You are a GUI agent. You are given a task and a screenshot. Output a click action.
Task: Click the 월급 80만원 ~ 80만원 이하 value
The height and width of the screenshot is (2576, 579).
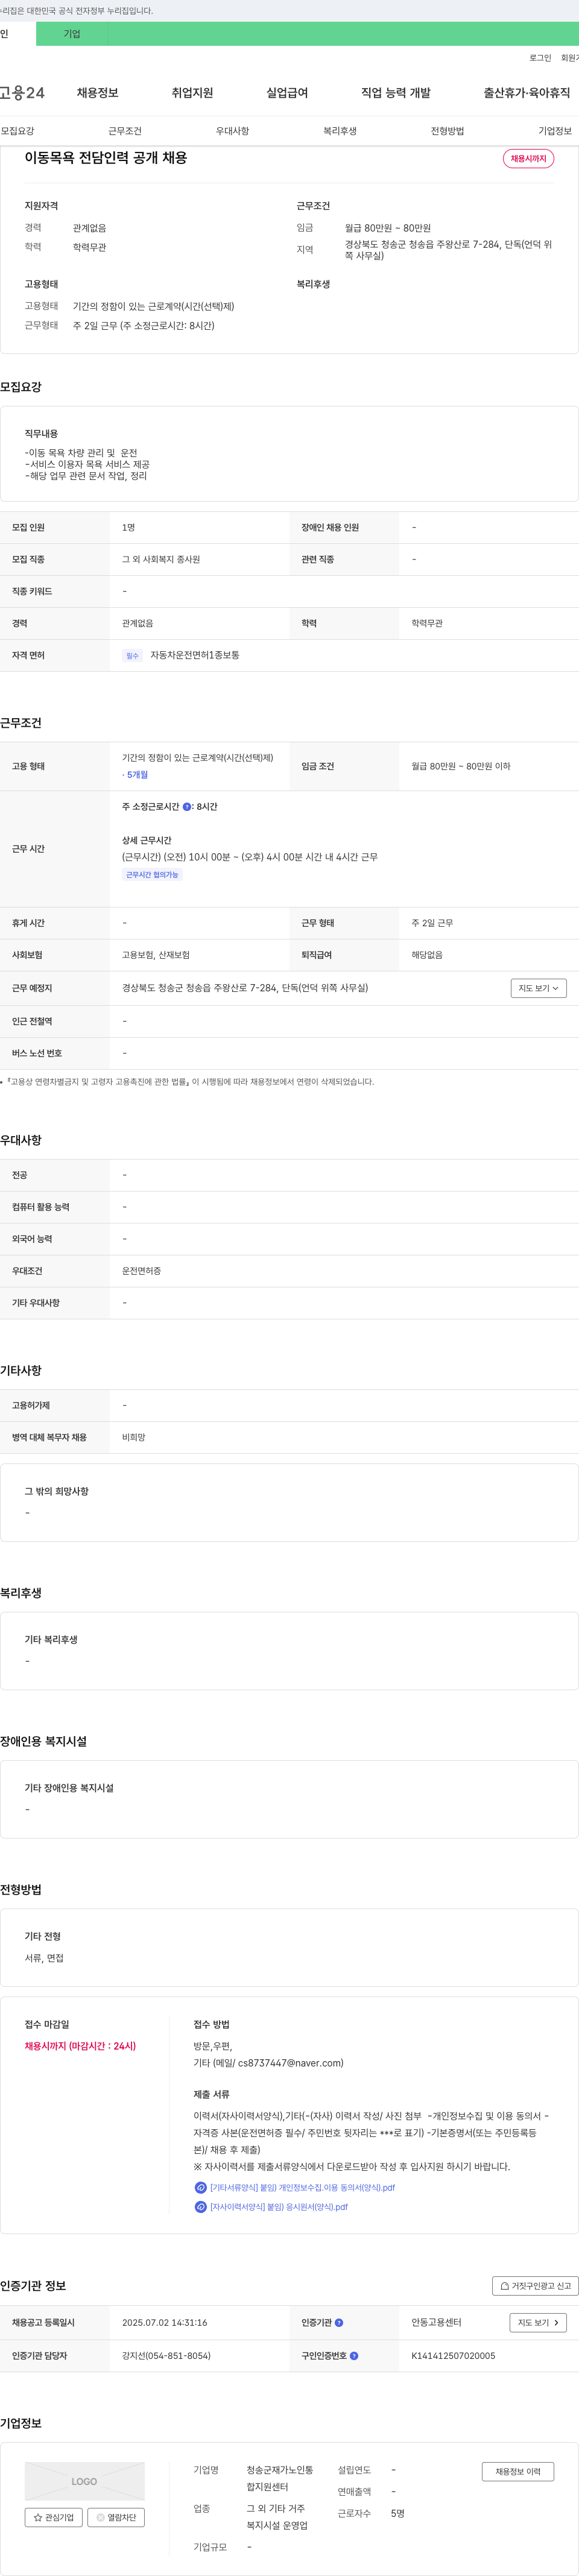coord(461,767)
